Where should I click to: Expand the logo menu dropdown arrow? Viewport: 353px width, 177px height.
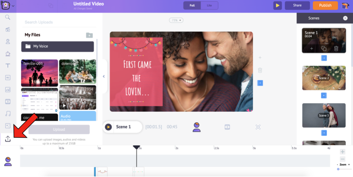13,6
